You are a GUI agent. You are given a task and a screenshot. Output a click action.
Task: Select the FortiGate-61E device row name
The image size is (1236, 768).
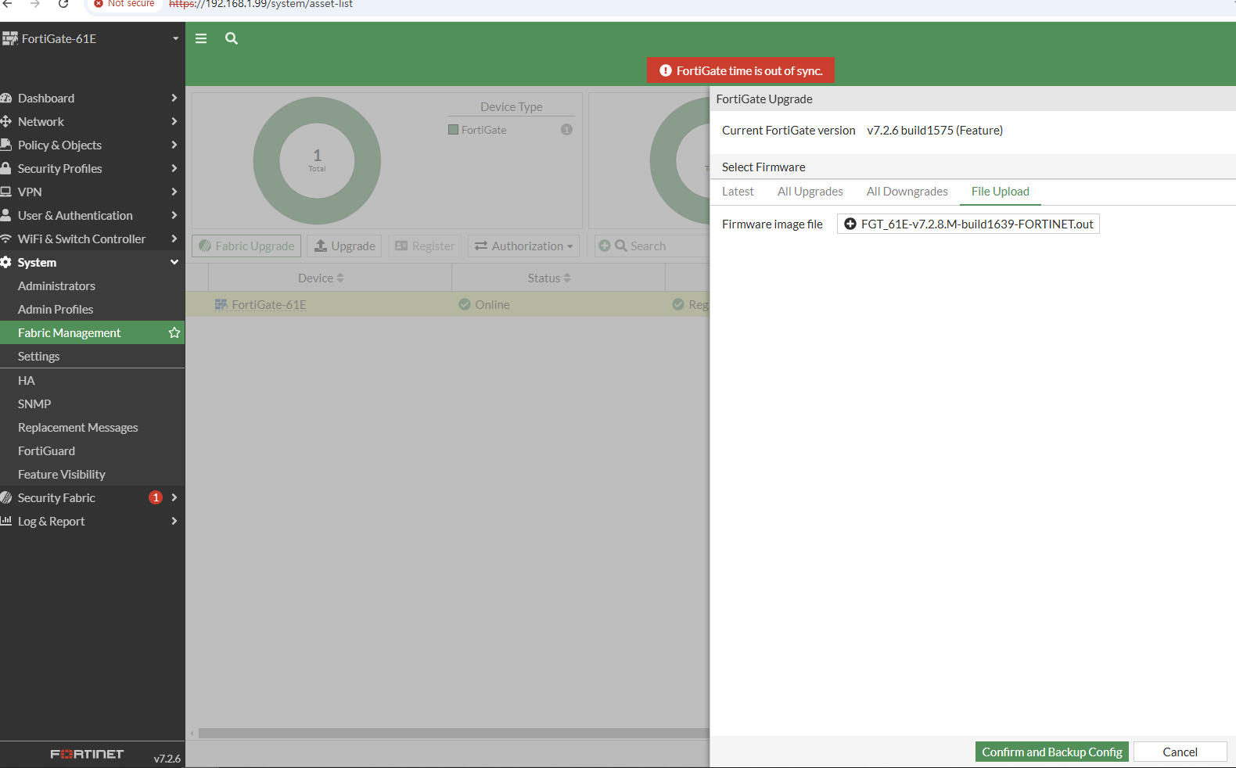coord(269,304)
